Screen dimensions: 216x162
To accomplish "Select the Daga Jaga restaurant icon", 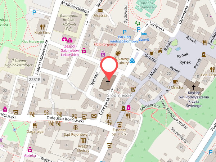I will 35,125.
